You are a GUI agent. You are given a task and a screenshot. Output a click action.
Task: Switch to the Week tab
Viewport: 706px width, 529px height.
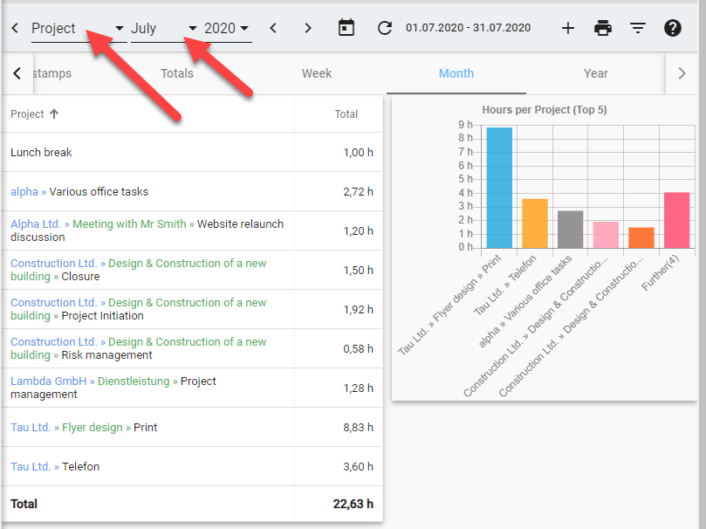(x=317, y=73)
